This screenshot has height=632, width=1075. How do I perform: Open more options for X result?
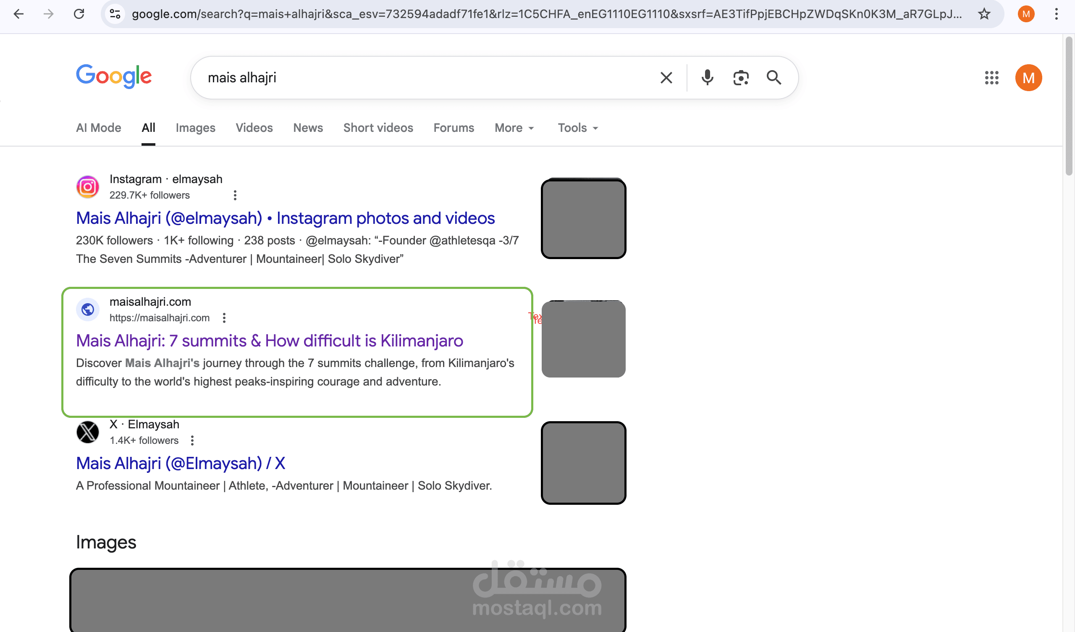click(192, 441)
